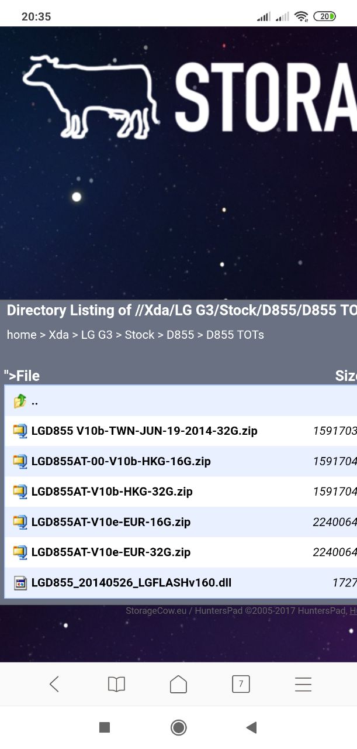357x749 pixels.
Task: Go to 'LG G3' breadcrumb
Action: [x=97, y=335]
